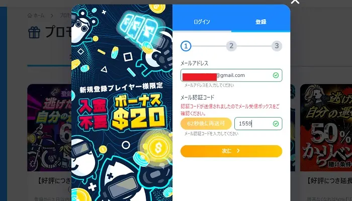
Task: Click the green checkmark in email field
Action: (x=276, y=75)
